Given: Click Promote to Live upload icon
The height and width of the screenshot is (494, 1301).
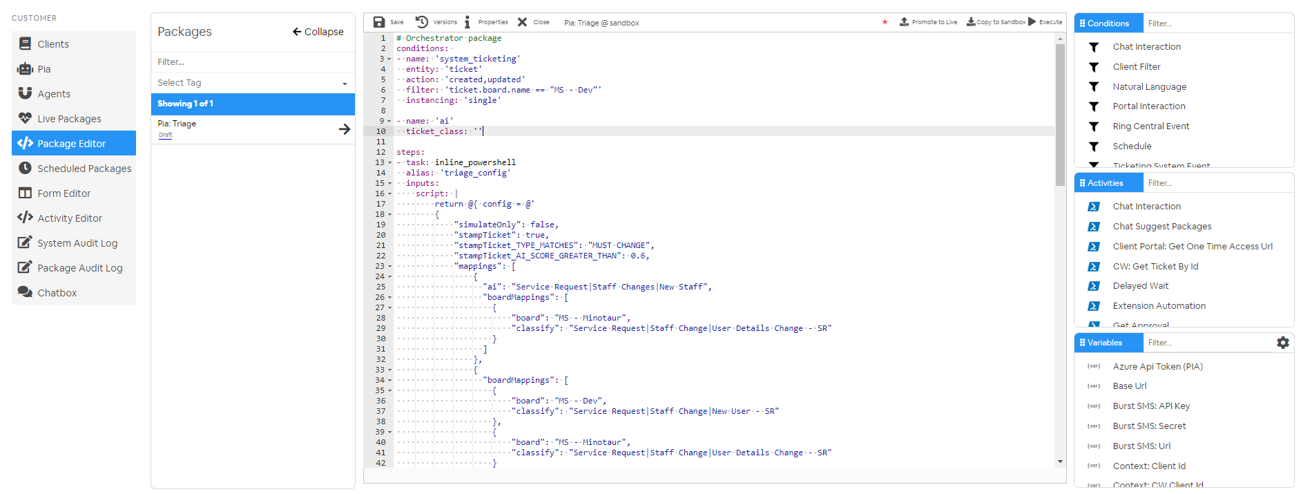Looking at the screenshot, I should coord(904,22).
